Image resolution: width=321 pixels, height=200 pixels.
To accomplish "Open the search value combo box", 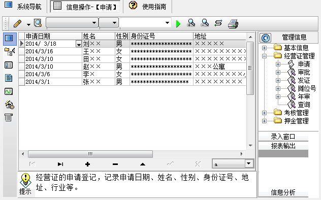I will point(145,22).
